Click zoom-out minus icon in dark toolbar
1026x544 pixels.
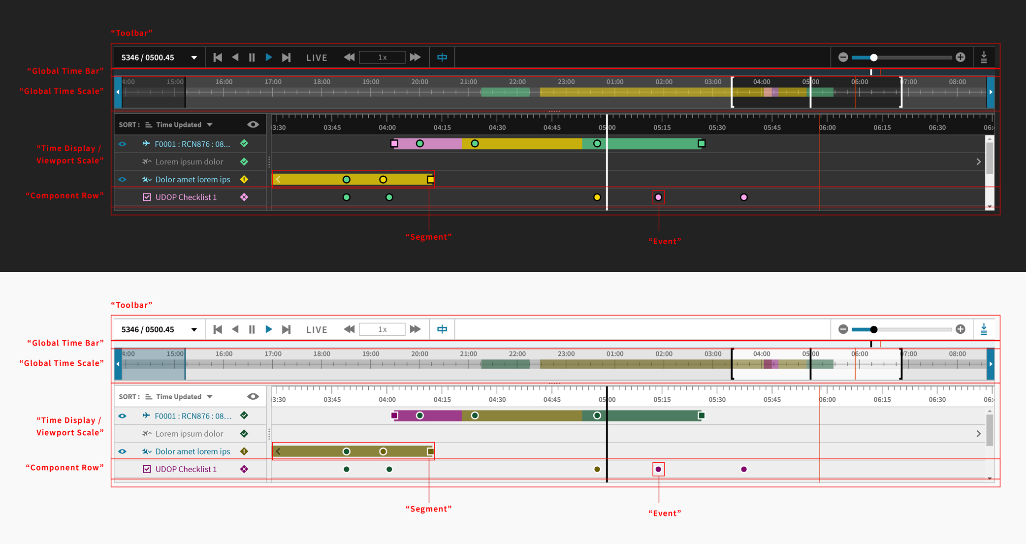pos(843,58)
